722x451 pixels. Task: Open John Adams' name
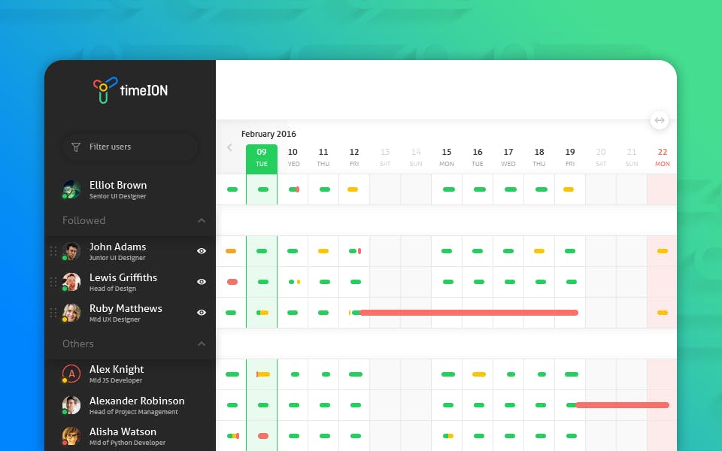[x=117, y=247]
